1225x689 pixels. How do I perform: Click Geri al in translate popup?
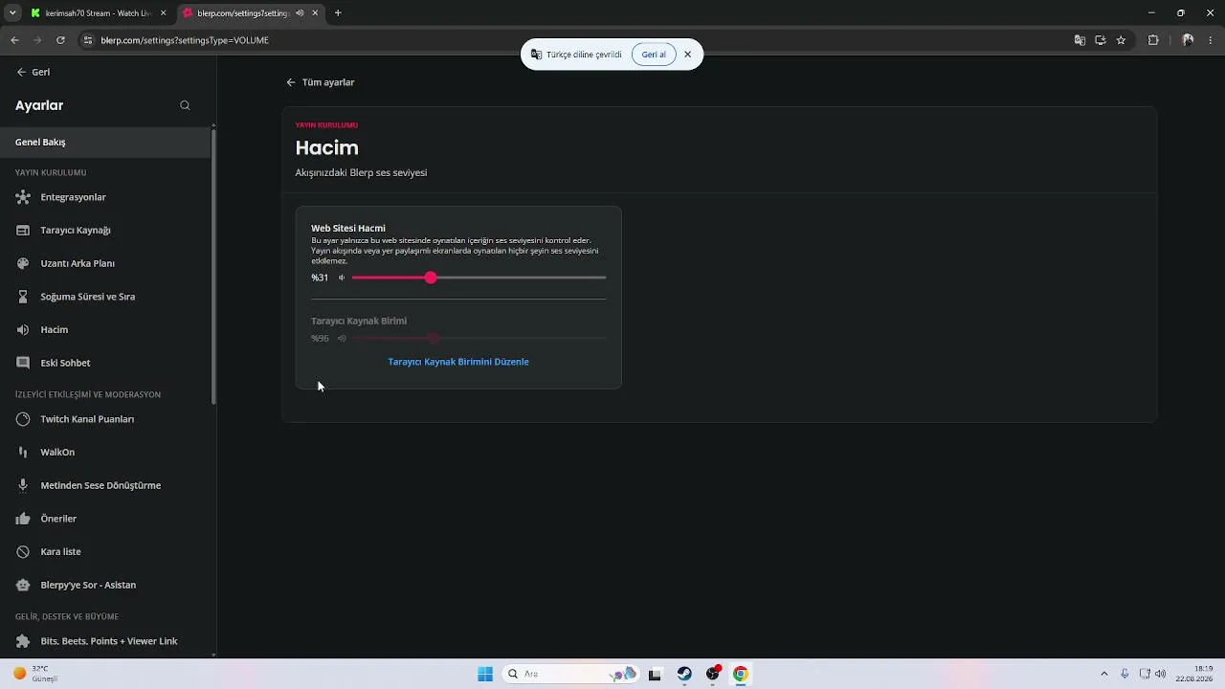click(x=654, y=55)
